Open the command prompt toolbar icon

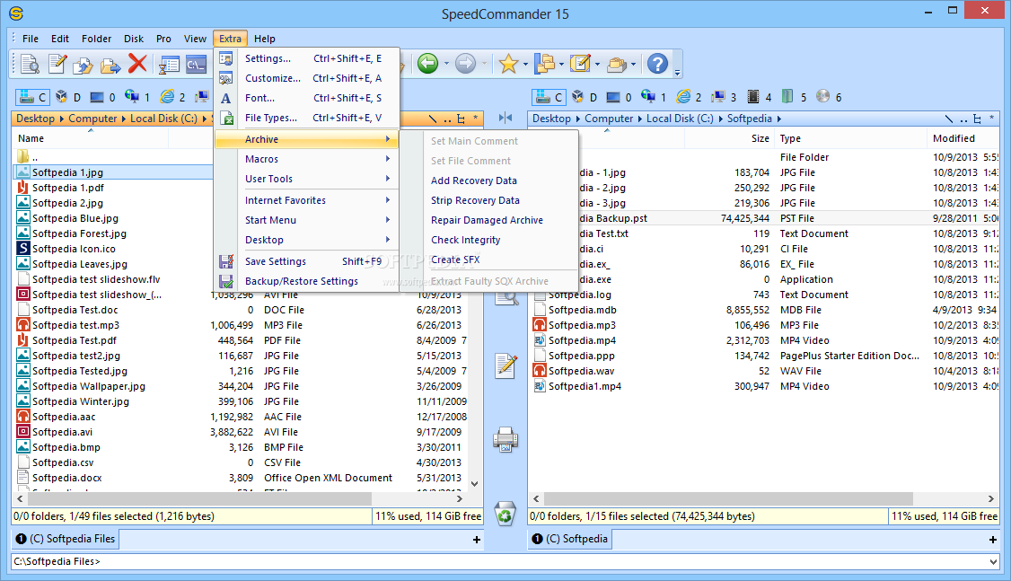(x=196, y=64)
